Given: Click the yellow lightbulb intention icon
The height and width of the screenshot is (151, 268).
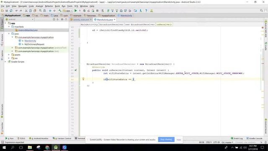Looking at the screenshot, I should [83, 79].
